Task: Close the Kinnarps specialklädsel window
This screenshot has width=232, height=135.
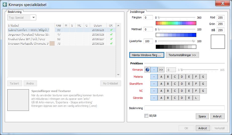Action: click(222, 3)
